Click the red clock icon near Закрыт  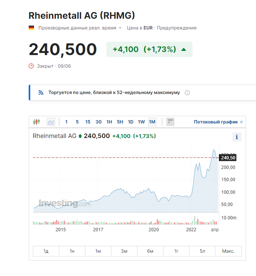tap(31, 66)
